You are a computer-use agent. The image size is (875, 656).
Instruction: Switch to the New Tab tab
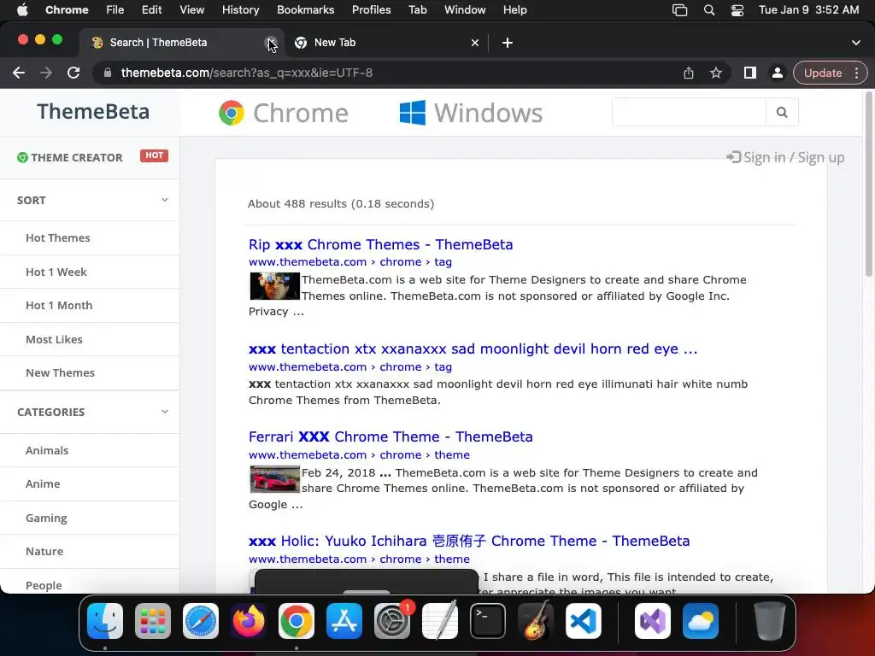[x=386, y=43]
